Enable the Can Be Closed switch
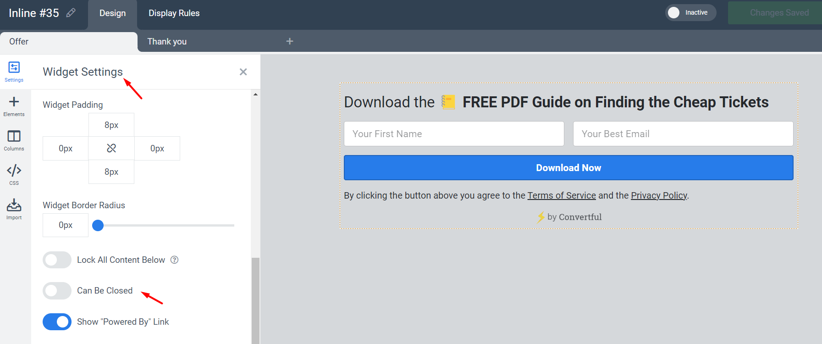The height and width of the screenshot is (344, 822). point(57,290)
